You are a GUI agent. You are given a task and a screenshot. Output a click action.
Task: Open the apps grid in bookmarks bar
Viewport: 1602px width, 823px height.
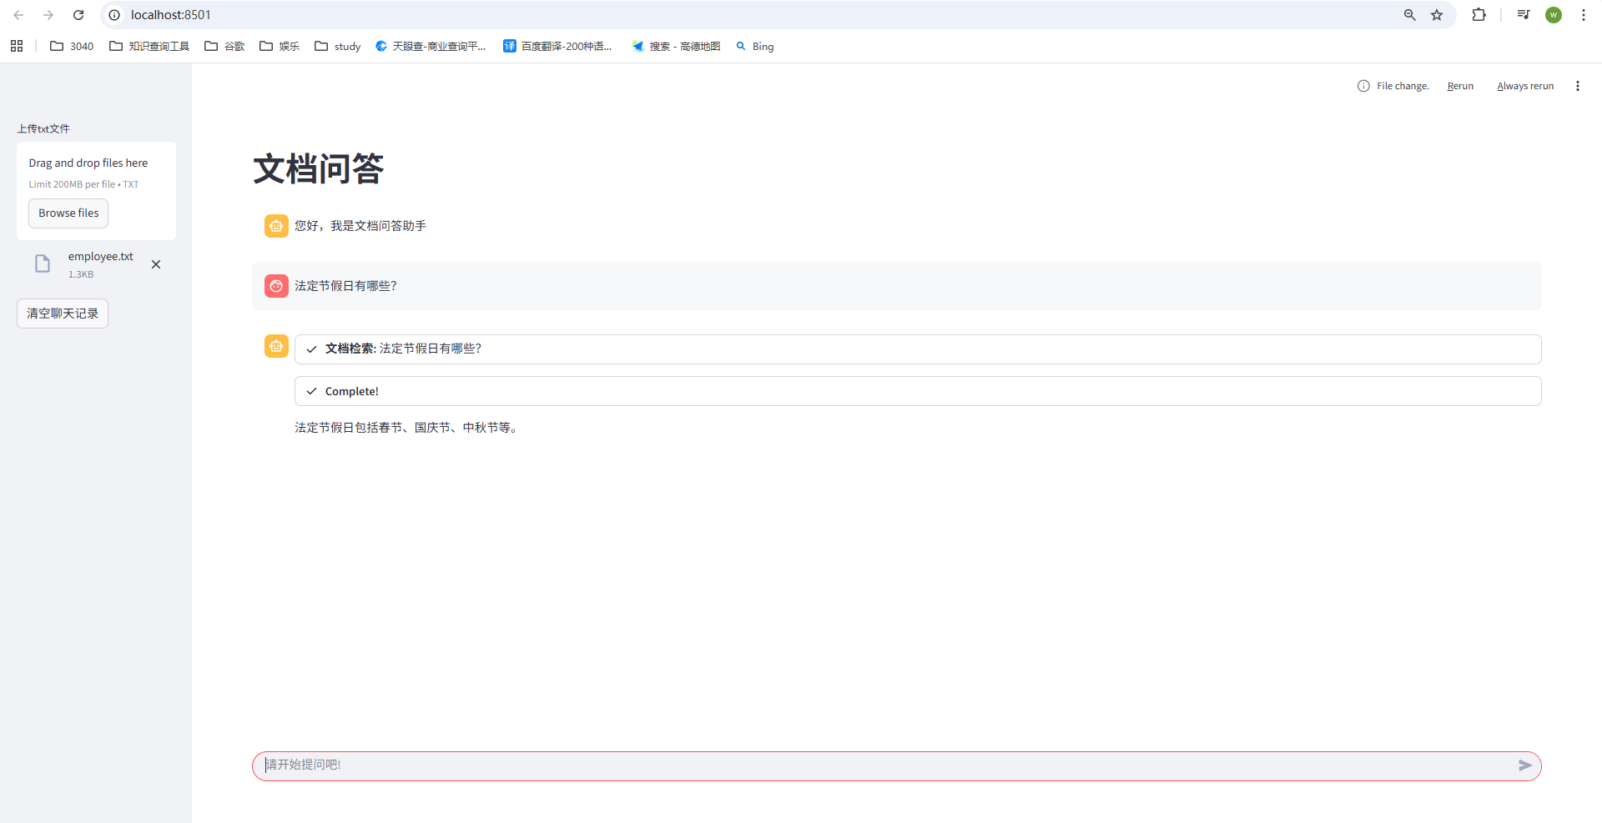pyautogui.click(x=17, y=46)
